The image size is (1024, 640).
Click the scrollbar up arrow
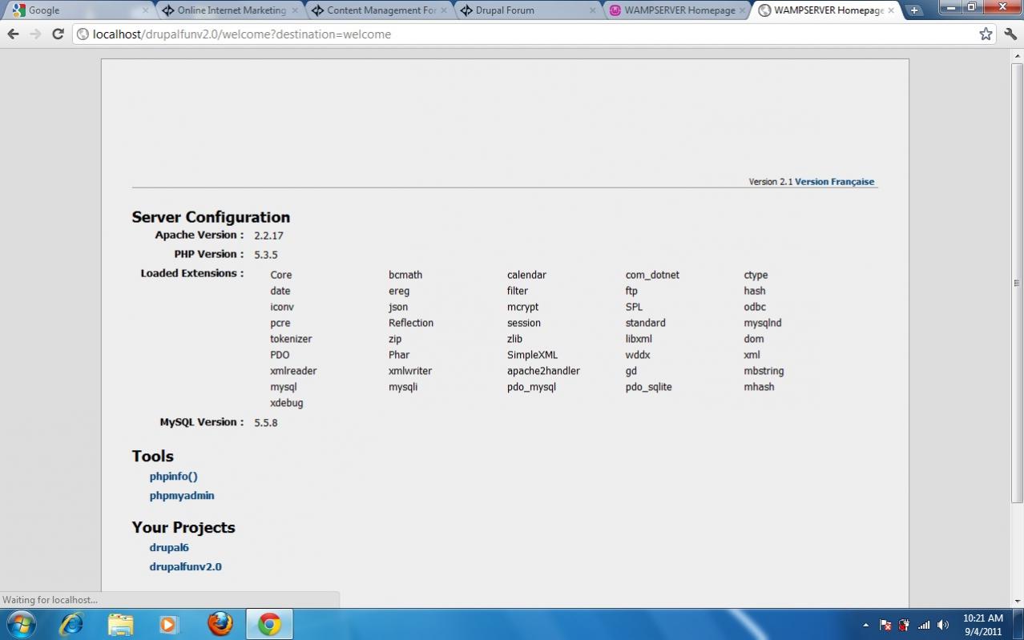pyautogui.click(x=1017, y=55)
